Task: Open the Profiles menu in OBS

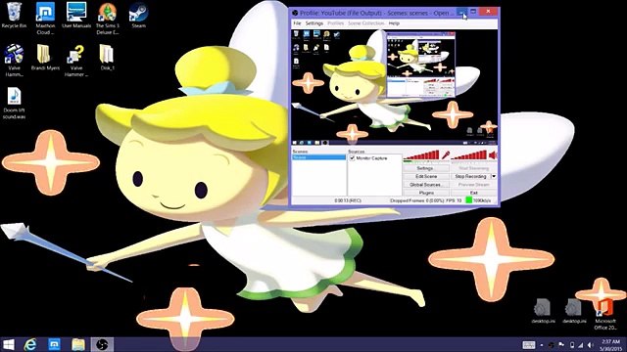Action: 335,23
